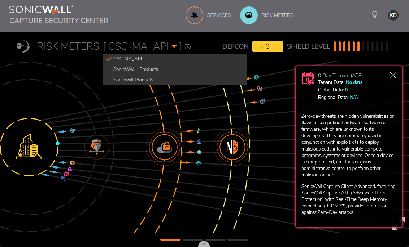
Task: Click the pink people-group threat icon
Action: click(x=259, y=89)
